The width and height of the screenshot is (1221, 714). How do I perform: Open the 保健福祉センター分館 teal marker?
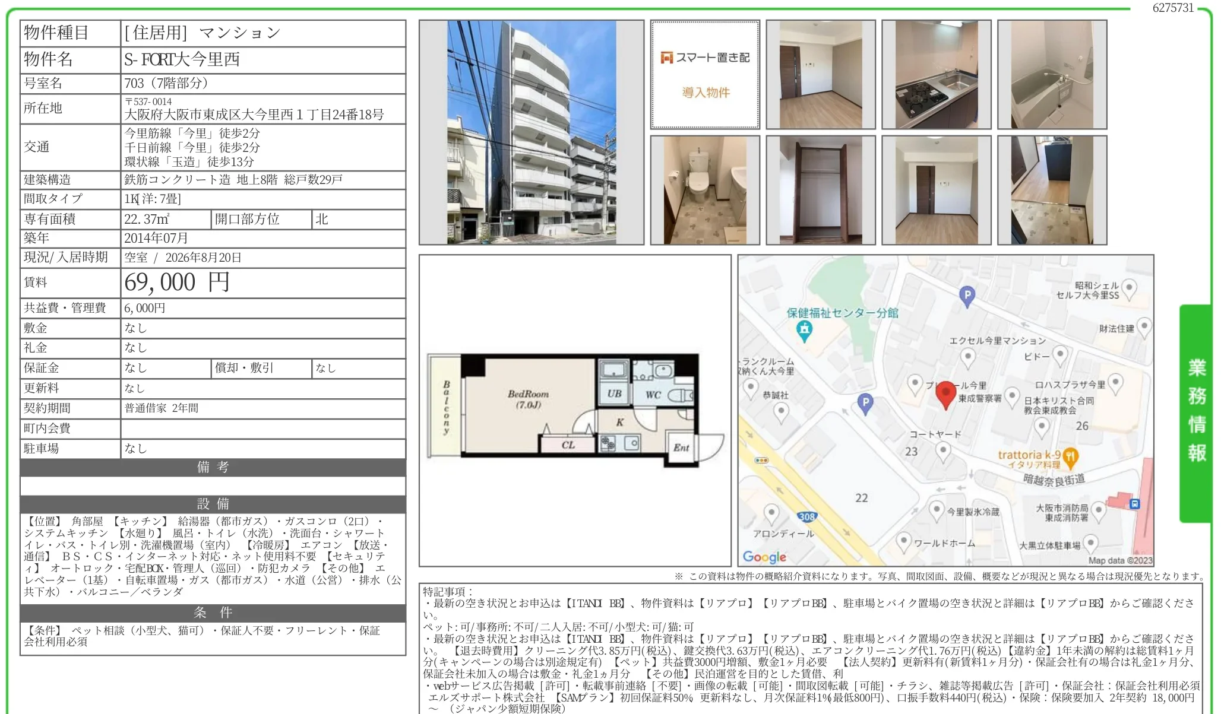pos(805,331)
